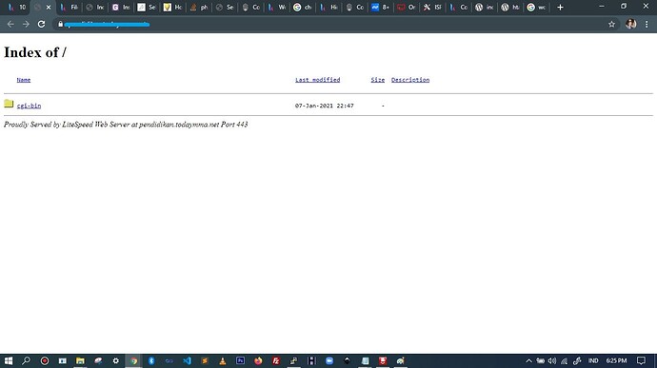This screenshot has height=368, width=657.
Task: Open Photoshop from taskbar
Action: pos(240,360)
